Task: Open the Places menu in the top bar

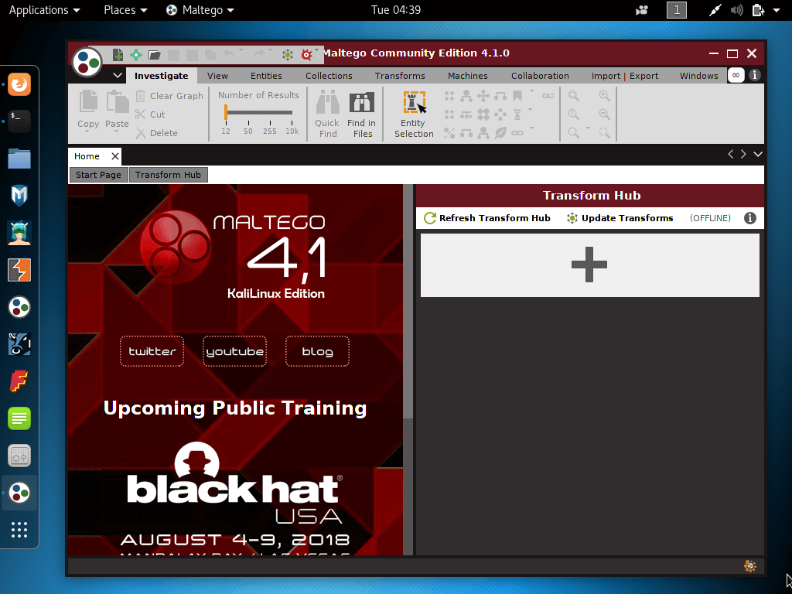Action: point(125,10)
